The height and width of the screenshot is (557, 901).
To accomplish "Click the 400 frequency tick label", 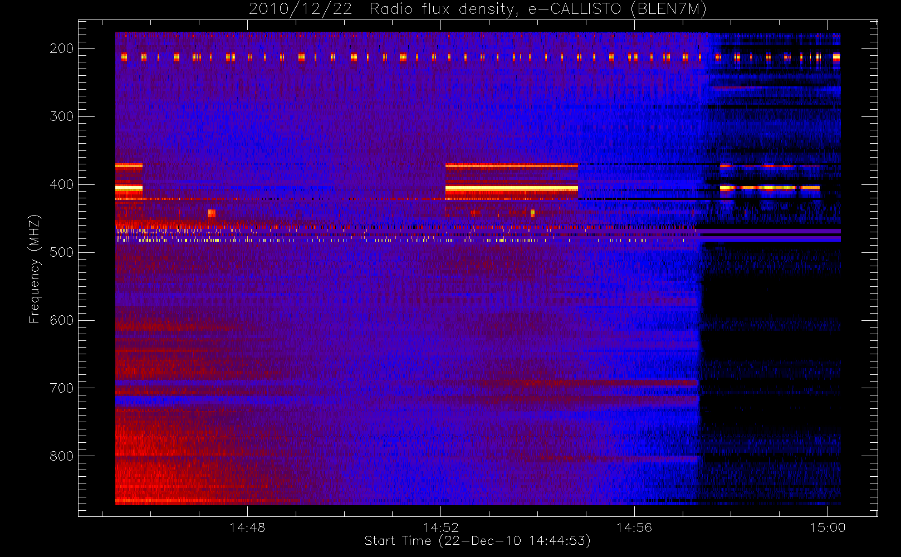I will pos(62,184).
